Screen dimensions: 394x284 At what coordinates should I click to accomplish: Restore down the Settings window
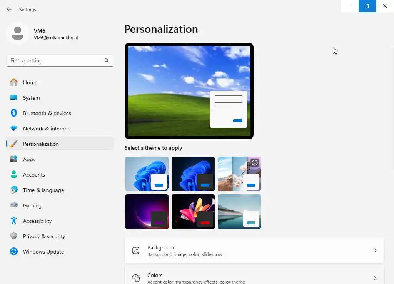tap(367, 6)
